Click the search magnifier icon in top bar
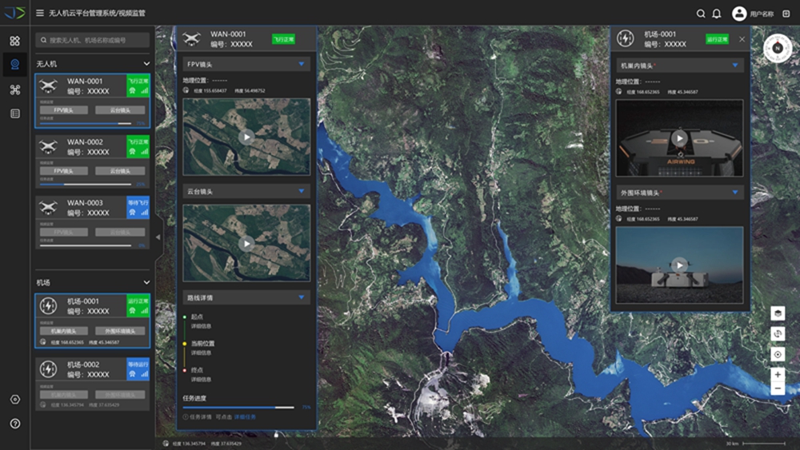800x450 pixels. [701, 14]
